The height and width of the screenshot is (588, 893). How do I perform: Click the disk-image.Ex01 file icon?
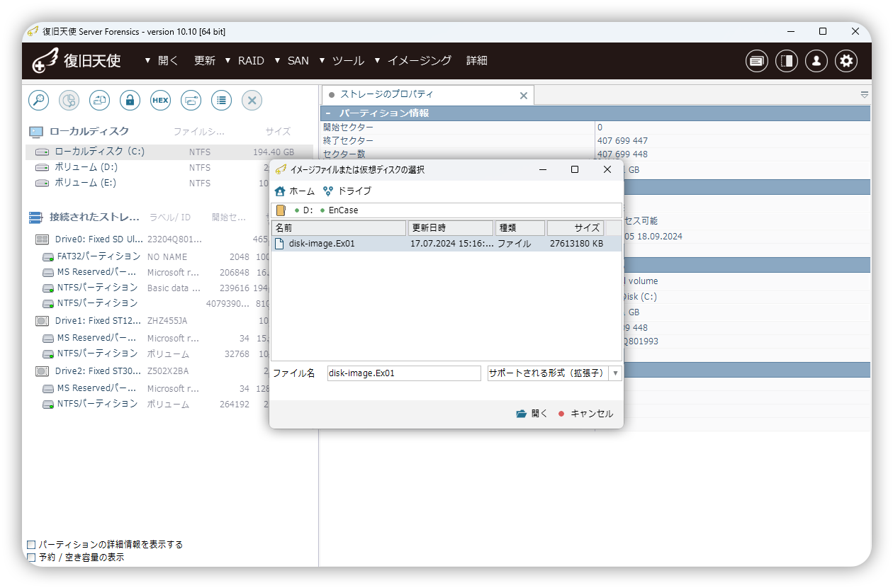279,244
